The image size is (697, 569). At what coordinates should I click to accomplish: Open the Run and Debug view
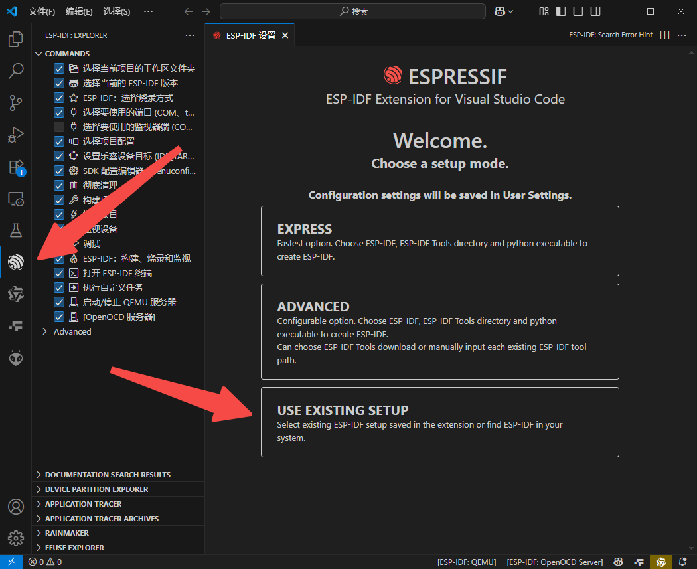pos(15,135)
